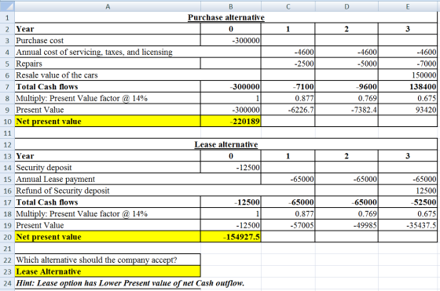Select column C header
Viewport: 440px width, 291px height.
click(288, 6)
